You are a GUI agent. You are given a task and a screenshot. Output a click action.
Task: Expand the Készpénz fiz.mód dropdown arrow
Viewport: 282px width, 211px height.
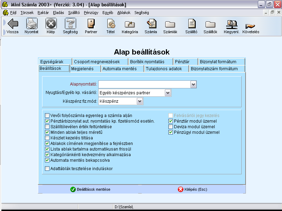pyautogui.click(x=140, y=101)
